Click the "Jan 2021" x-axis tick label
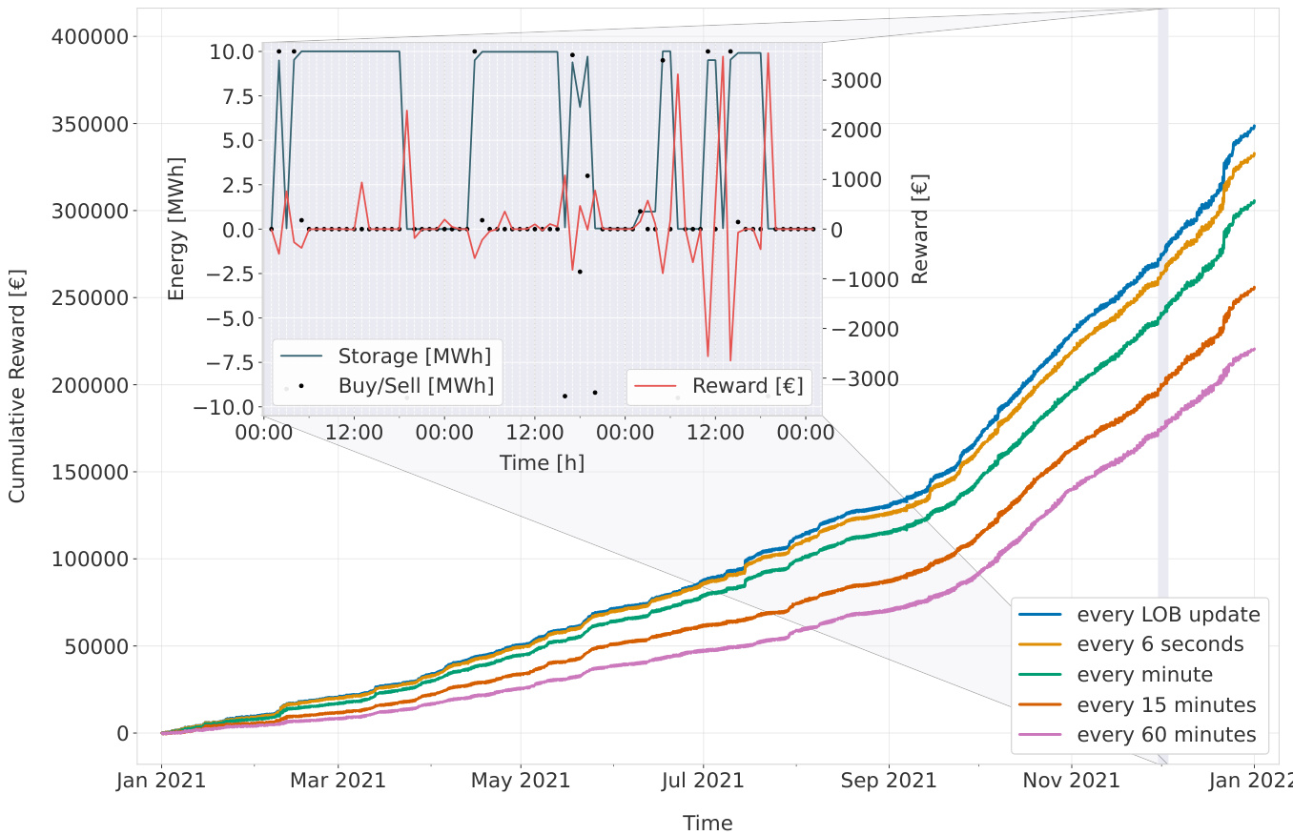1293x835 pixels. pos(160,782)
